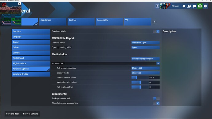Toggle the Developer Mode checkbox
Screen dimensions: 212x119
coord(156,31)
